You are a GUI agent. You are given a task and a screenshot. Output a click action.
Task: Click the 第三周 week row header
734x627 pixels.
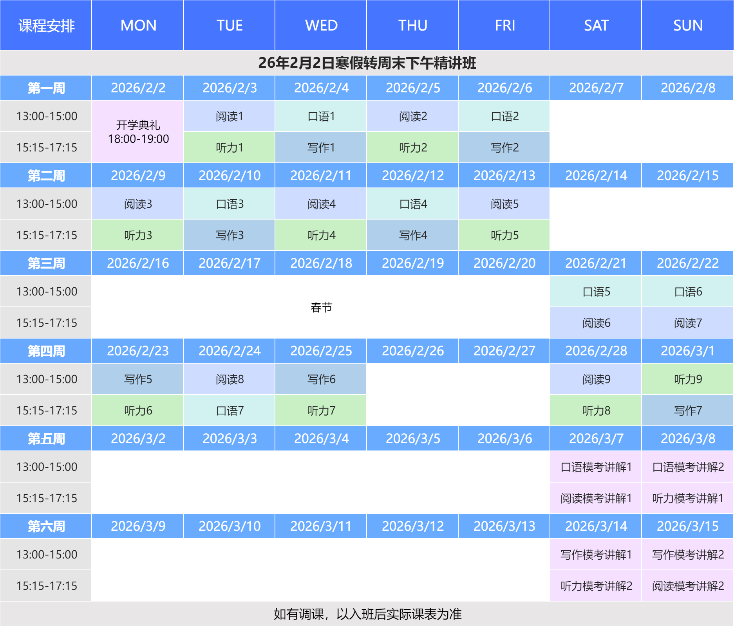click(46, 263)
